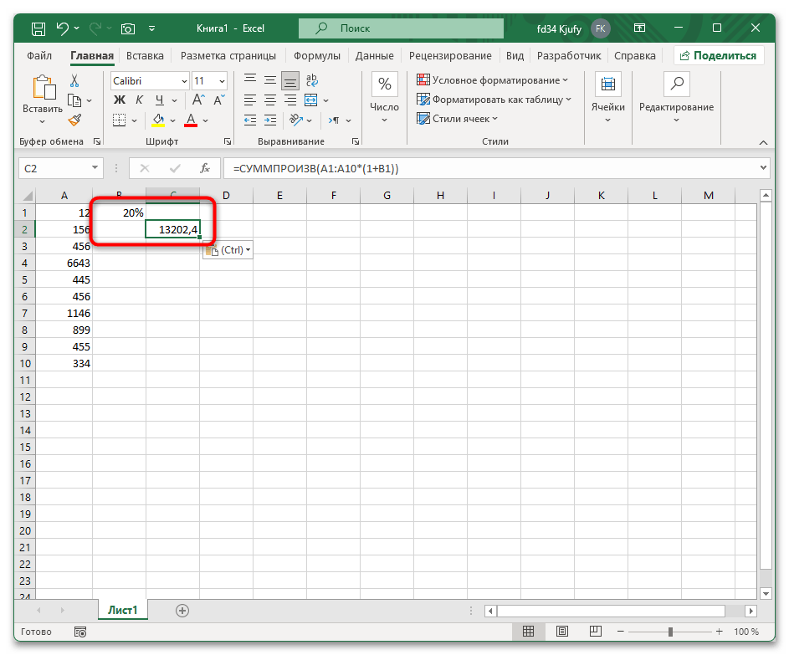Screen dimensions: 789x655
Task: Open Clipboard group dialog launcher
Action: [96, 141]
